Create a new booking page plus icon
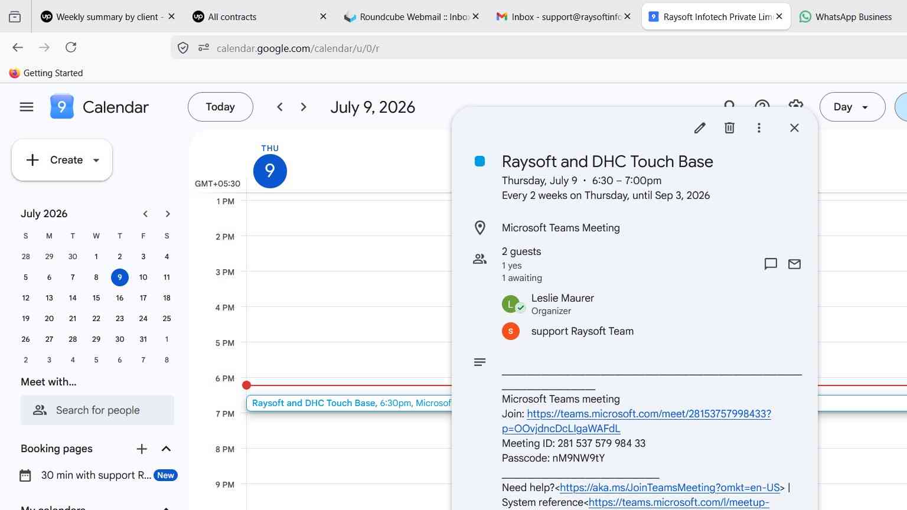Image resolution: width=907 pixels, height=510 pixels. point(142,449)
